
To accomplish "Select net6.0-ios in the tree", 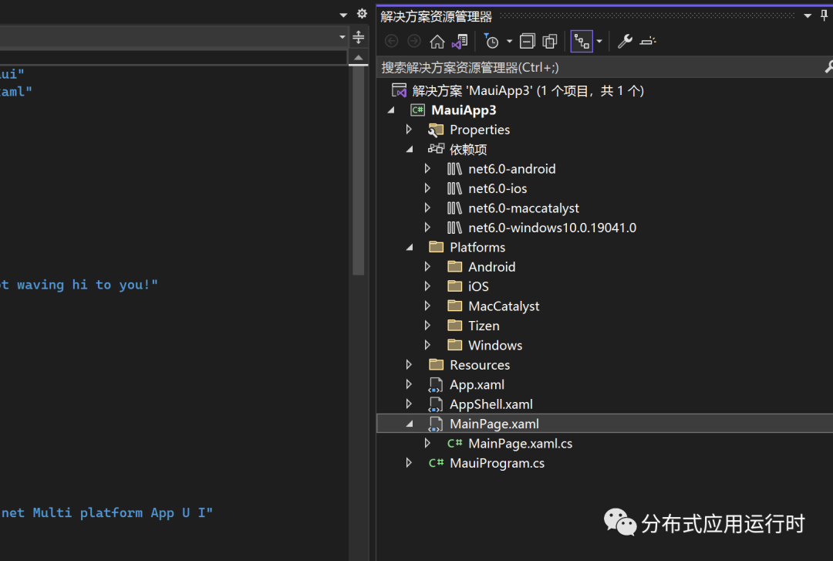I will (x=497, y=189).
